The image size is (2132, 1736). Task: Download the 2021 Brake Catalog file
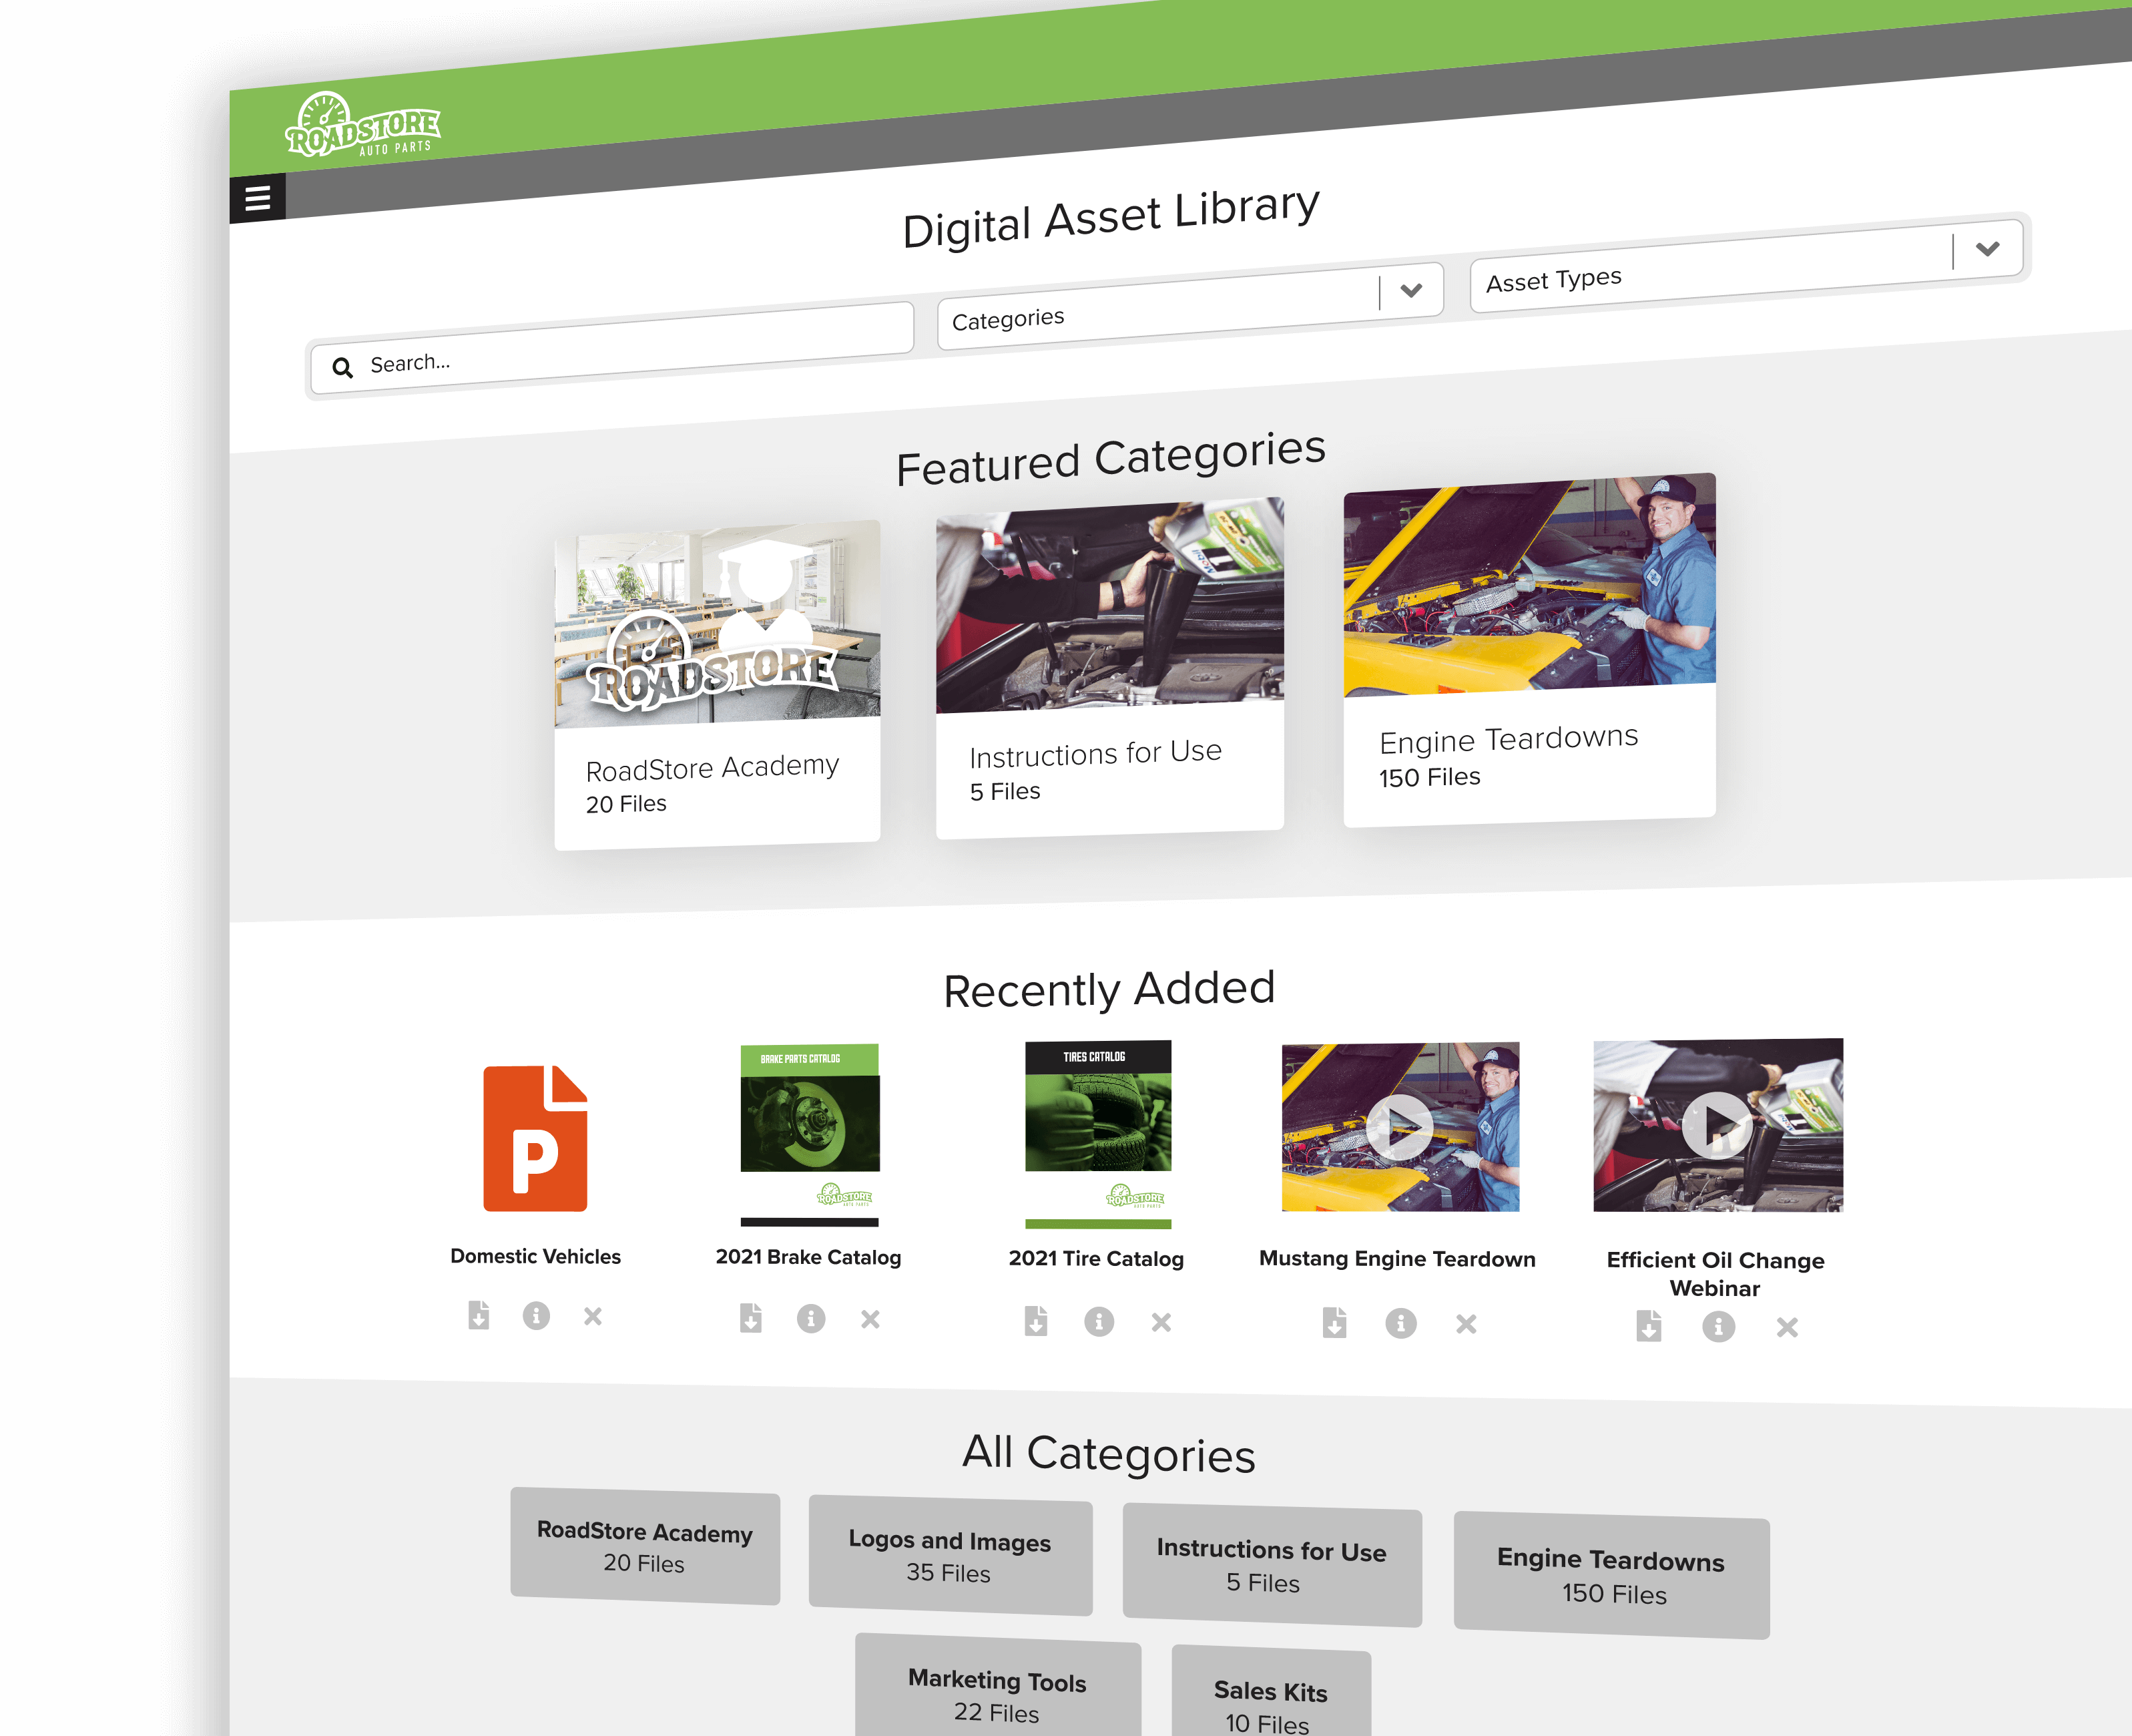point(751,1319)
